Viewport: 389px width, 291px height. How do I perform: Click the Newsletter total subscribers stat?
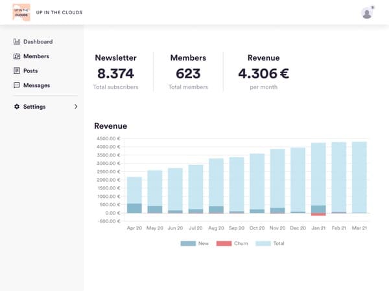tap(117, 73)
